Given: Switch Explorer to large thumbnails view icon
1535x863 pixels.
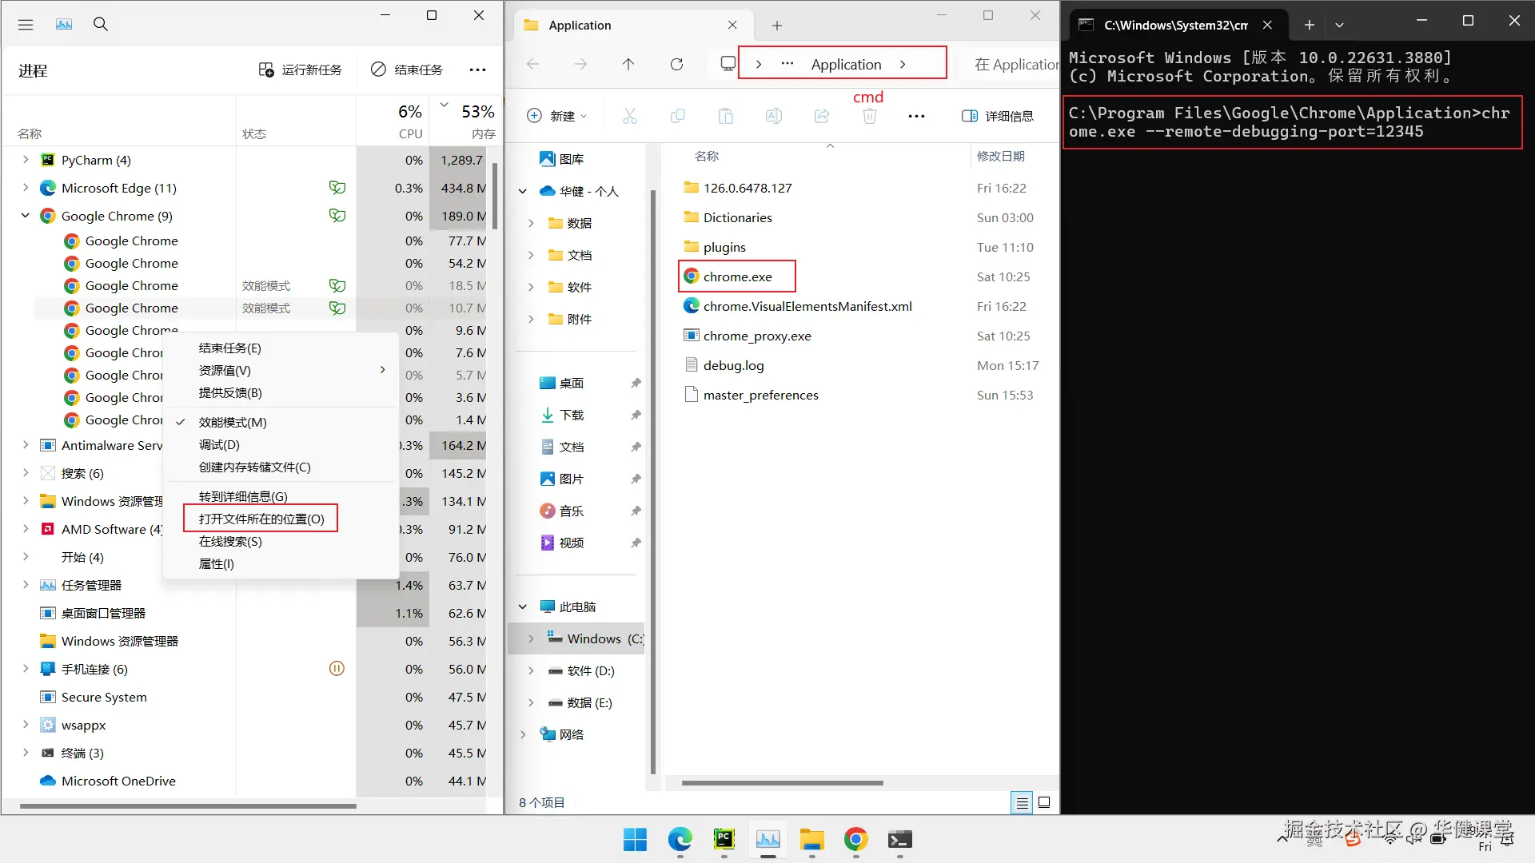Looking at the screenshot, I should pyautogui.click(x=1044, y=802).
